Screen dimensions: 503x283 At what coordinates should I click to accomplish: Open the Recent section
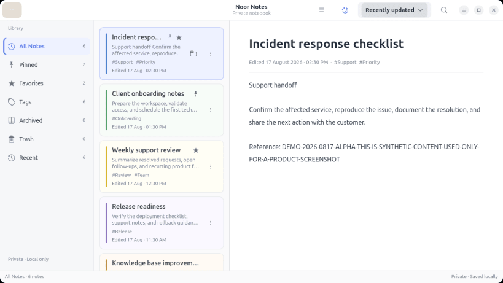[x=47, y=158]
